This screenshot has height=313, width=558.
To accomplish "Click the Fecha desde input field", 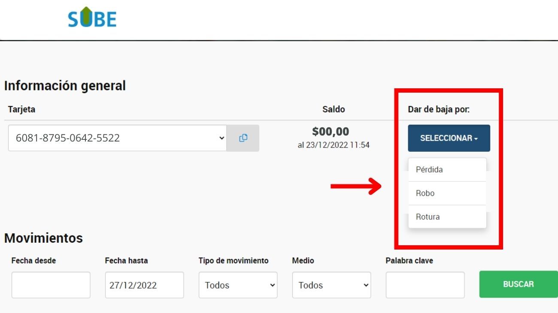I will (51, 285).
